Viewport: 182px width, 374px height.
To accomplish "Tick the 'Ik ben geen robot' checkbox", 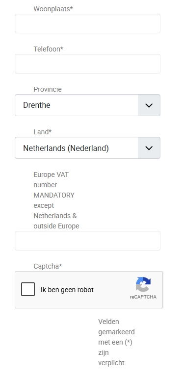I will [x=28, y=289].
